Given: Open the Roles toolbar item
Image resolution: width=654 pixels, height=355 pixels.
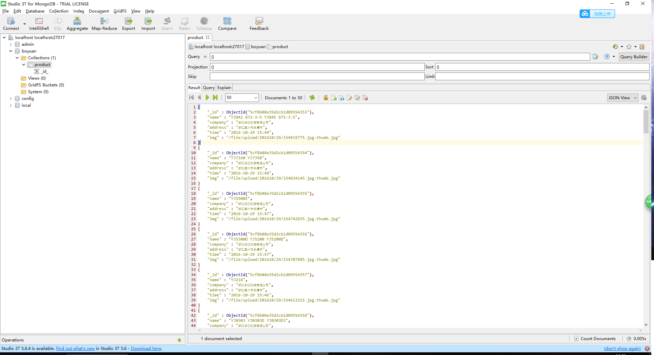Looking at the screenshot, I should pos(185,24).
